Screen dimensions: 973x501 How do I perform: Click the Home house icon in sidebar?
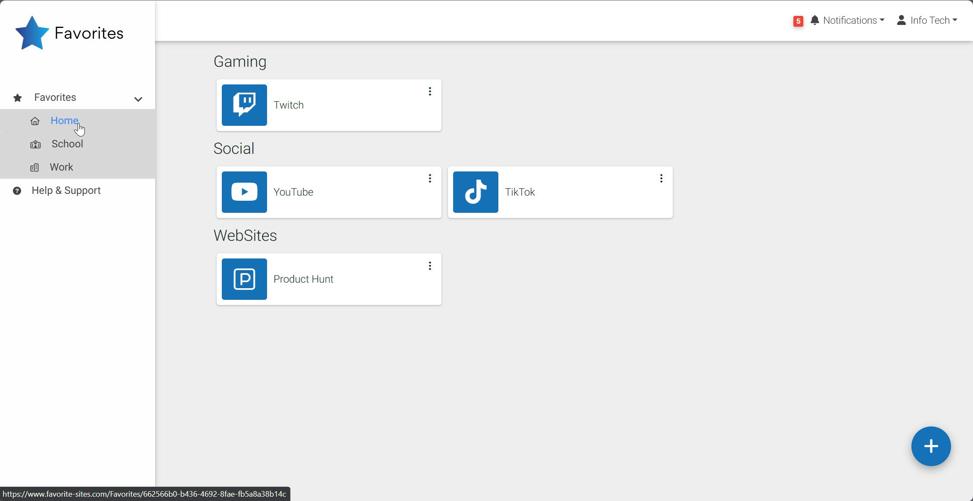[x=35, y=121]
